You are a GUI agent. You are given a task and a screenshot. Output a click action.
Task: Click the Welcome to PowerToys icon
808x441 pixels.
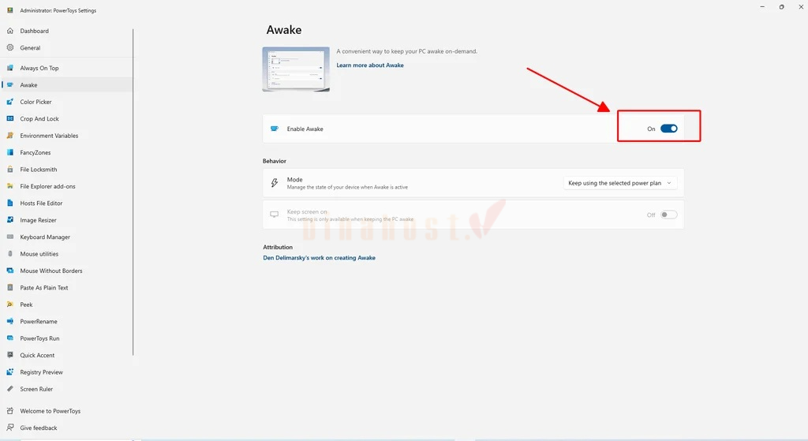pyautogui.click(x=9, y=411)
